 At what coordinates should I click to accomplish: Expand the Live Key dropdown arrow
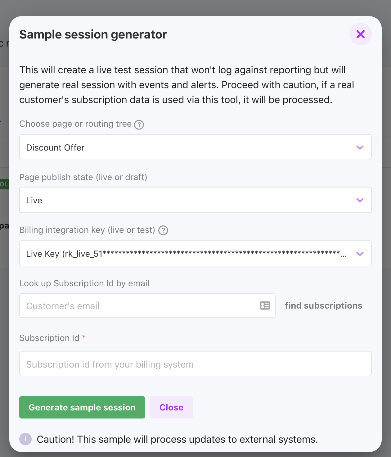[x=360, y=254]
